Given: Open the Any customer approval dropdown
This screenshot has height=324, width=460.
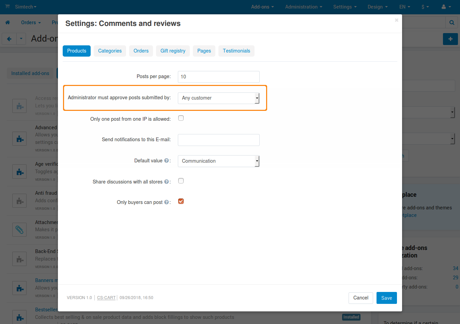Looking at the screenshot, I should 219,98.
